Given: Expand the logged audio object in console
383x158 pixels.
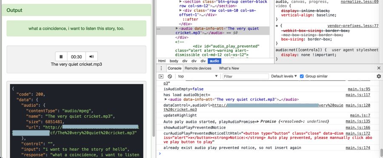Looking at the screenshot, I should 166,100.
